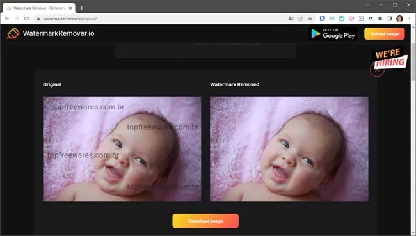
Task: Click the share page icon in address bar
Action: tap(300, 19)
